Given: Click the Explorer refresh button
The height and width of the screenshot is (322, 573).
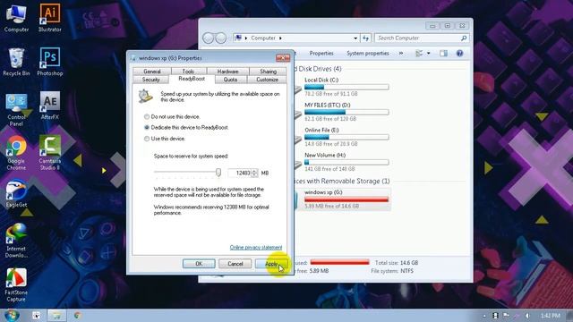Looking at the screenshot, I should 365,38.
